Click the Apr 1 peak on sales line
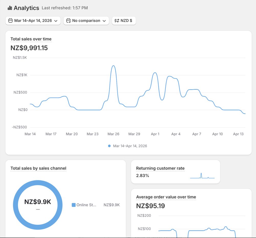256x238 pixels. tap(155, 73)
